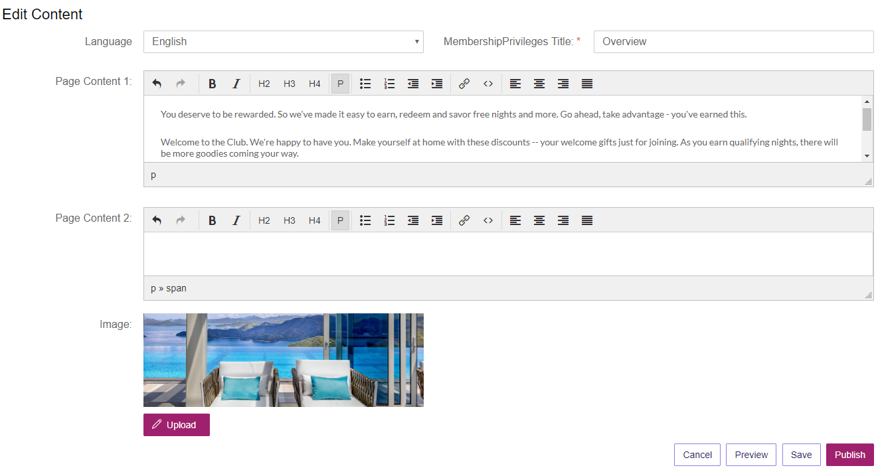This screenshot has width=878, height=474.
Task: Select the seaside lounge image thumbnail
Action: [284, 360]
